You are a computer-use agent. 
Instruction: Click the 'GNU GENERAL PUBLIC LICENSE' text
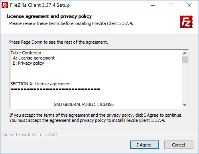[x=84, y=104]
